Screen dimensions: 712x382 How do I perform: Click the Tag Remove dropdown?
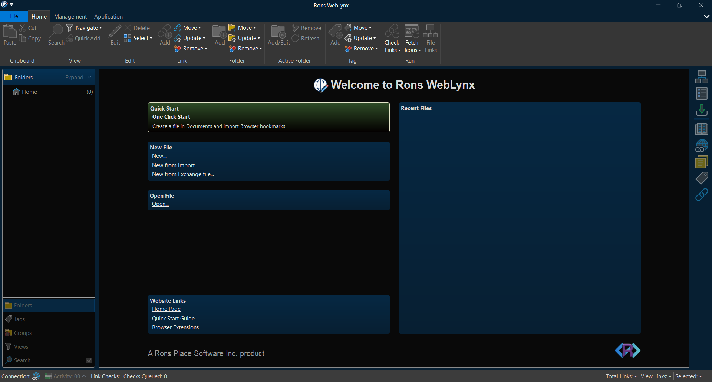point(361,49)
